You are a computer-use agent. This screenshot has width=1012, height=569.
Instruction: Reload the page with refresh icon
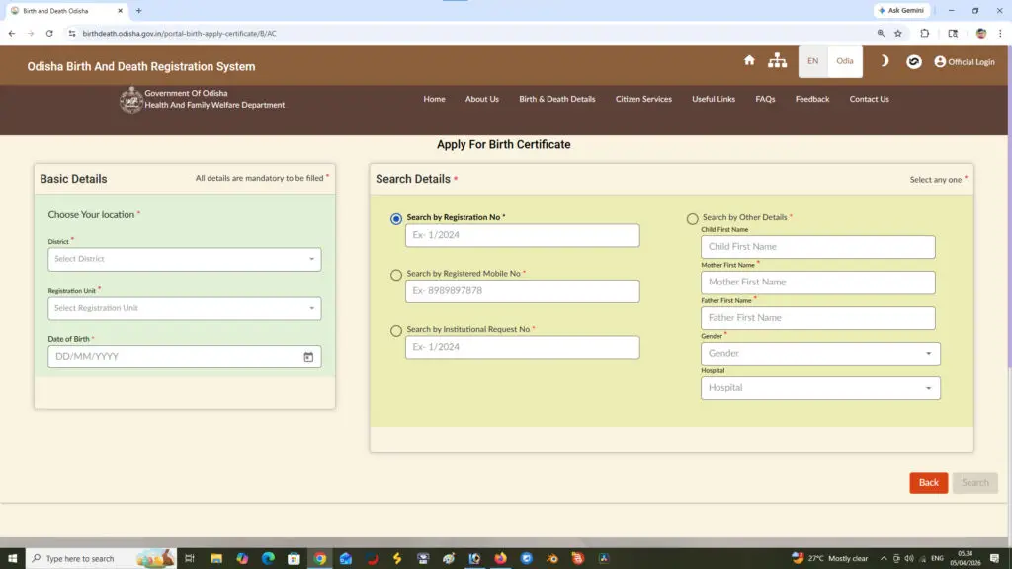(x=49, y=33)
